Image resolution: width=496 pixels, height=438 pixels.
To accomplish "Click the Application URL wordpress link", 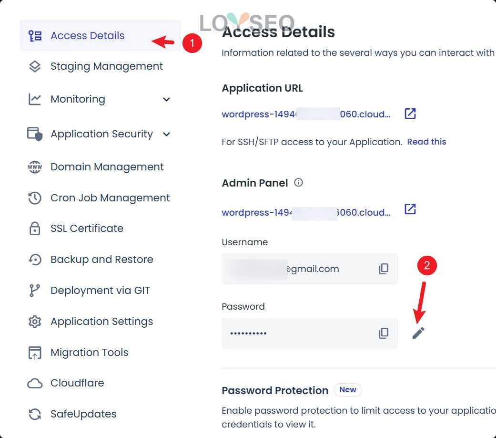I will coord(306,114).
